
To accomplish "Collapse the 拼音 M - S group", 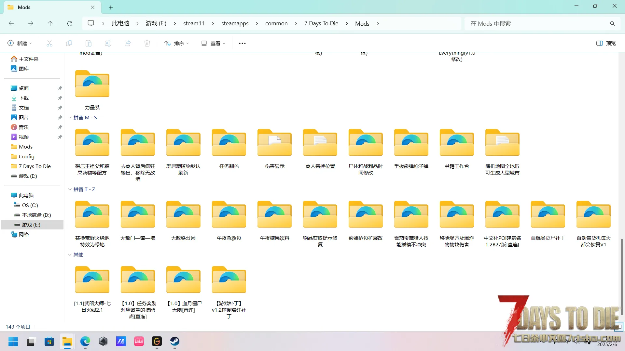I will [70, 118].
